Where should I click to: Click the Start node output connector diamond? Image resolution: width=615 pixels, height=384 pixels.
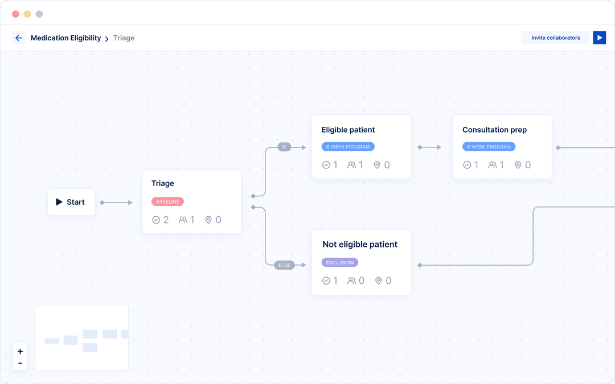click(102, 203)
